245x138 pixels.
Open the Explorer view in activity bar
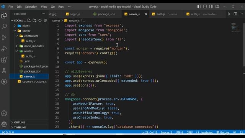click(x=4, y=15)
